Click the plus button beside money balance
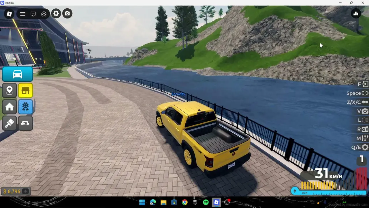 pos(26,191)
